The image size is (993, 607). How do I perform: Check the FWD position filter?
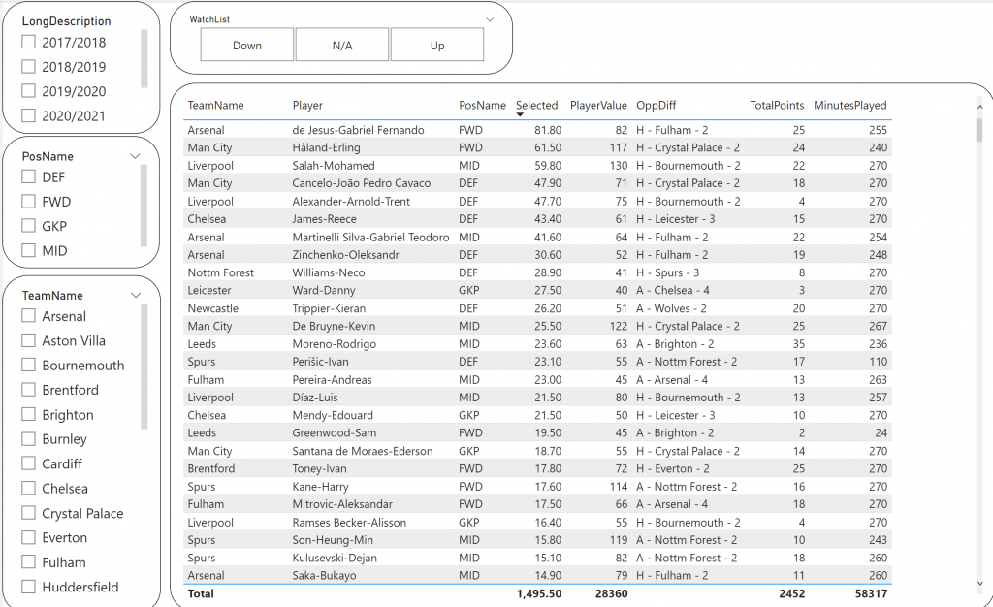point(28,202)
